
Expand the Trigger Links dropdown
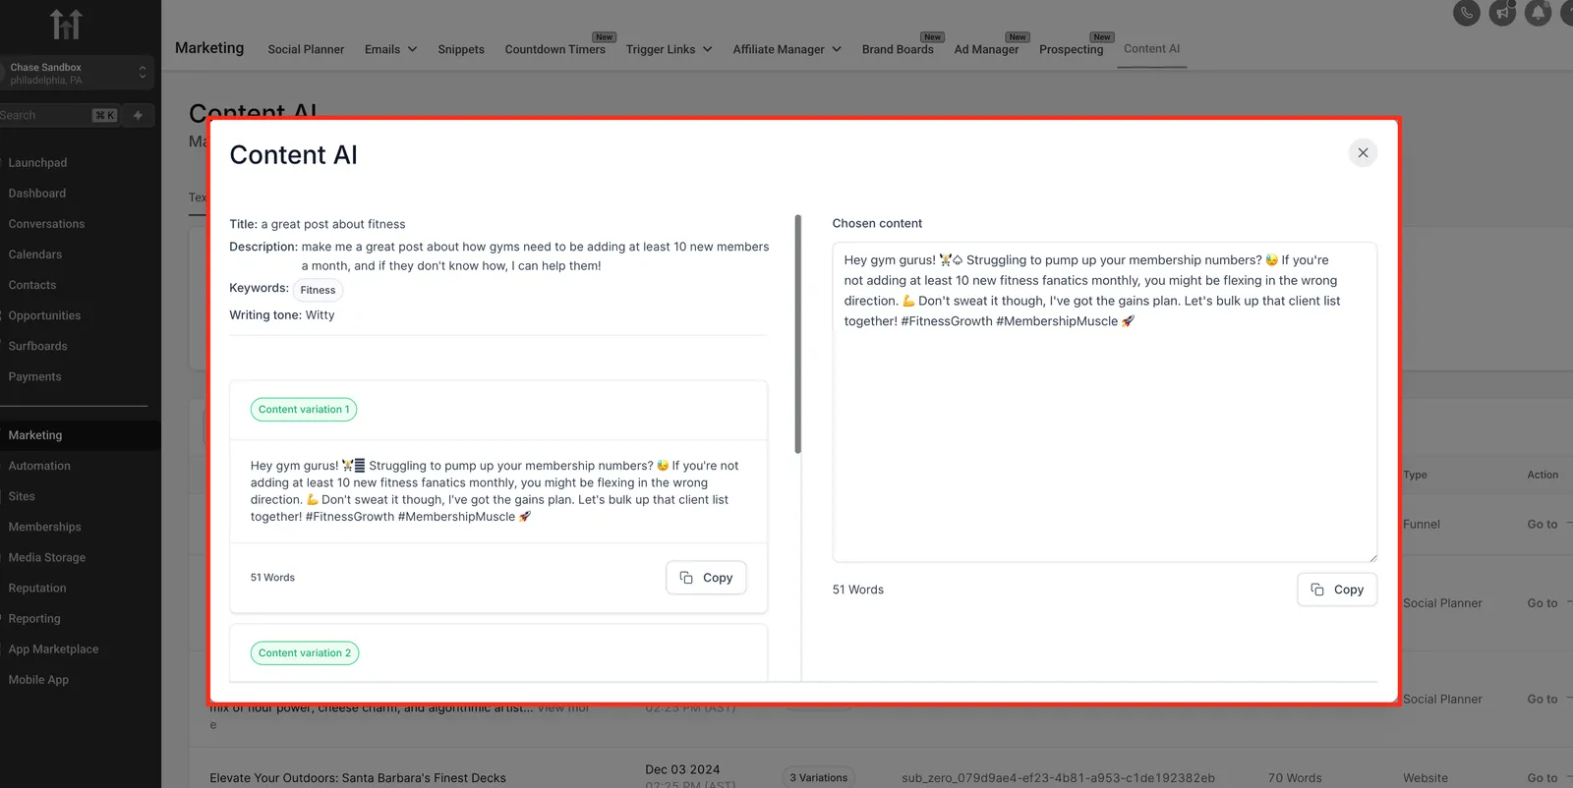pos(669,49)
